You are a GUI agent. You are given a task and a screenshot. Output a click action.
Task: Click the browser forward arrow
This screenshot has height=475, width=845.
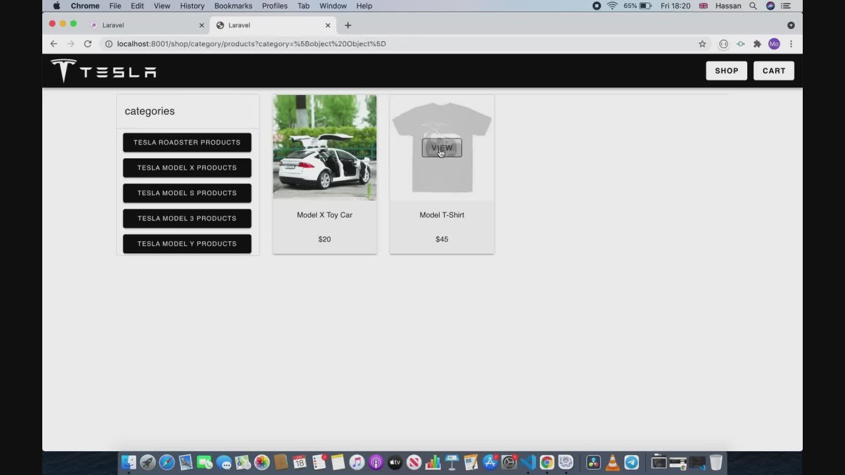[71, 44]
